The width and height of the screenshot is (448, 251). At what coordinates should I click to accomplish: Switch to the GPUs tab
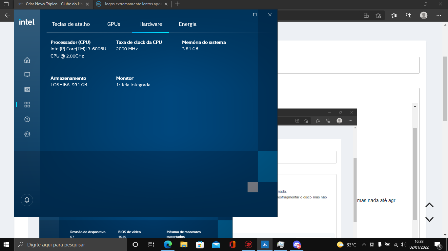114,24
